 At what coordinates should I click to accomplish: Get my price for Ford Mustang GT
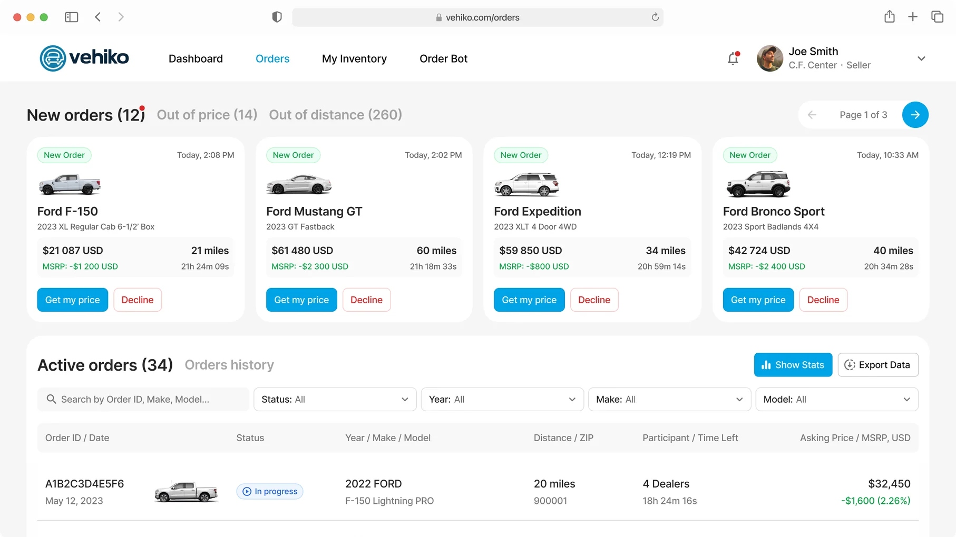[x=301, y=300]
